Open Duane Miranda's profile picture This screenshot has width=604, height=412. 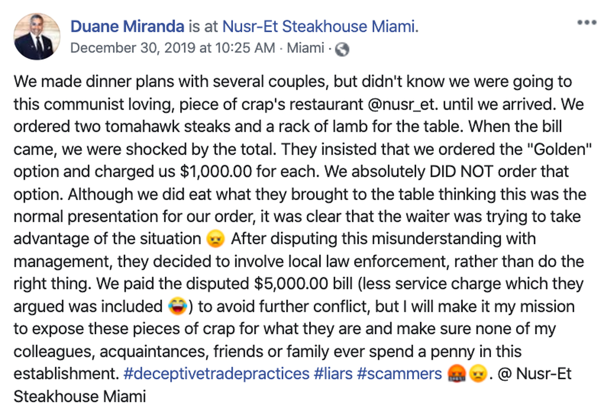pyautogui.click(x=37, y=35)
